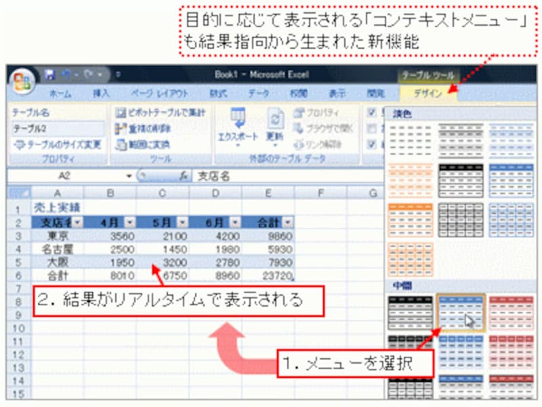Viewport: 542px width, 407px height.
Task: Click the エクスポート export icon
Action: coord(238,117)
